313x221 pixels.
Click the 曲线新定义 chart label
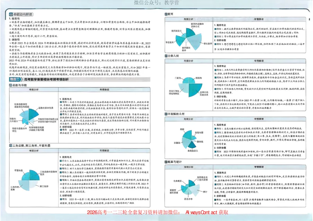click(x=193, y=151)
